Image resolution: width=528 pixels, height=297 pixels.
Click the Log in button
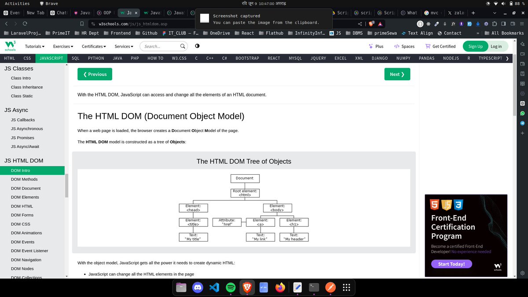[496, 46]
